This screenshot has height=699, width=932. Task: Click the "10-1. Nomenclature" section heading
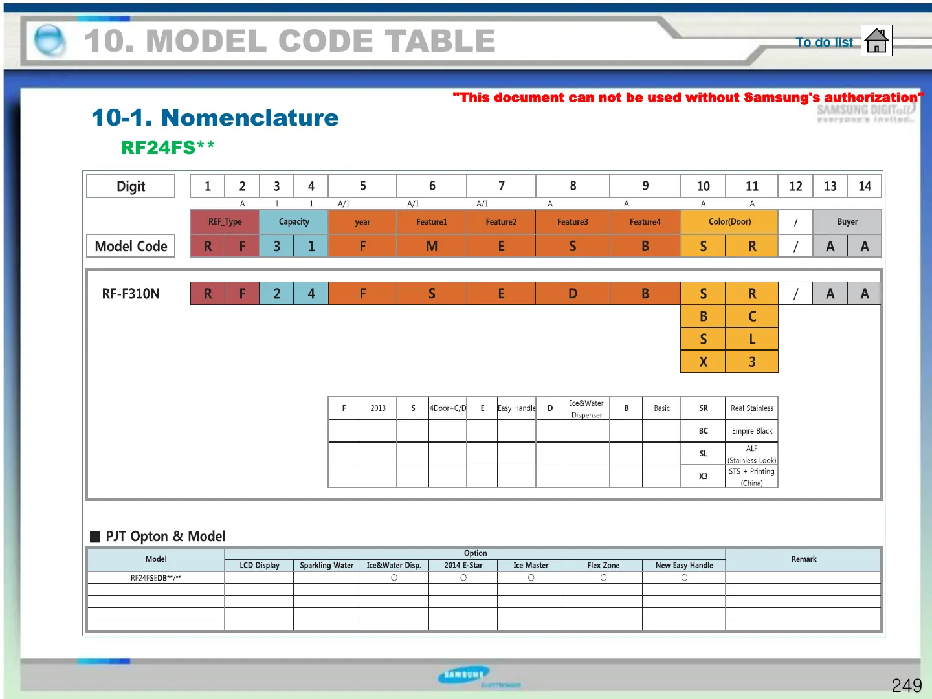pyautogui.click(x=215, y=118)
